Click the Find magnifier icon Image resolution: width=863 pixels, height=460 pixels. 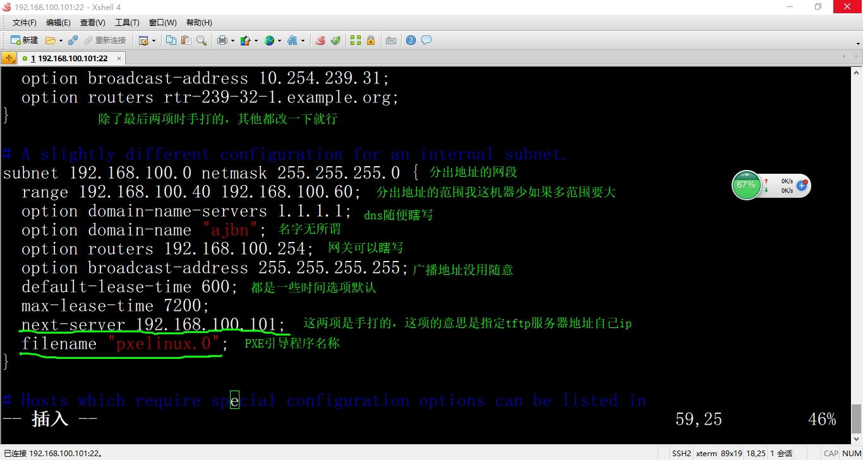202,40
